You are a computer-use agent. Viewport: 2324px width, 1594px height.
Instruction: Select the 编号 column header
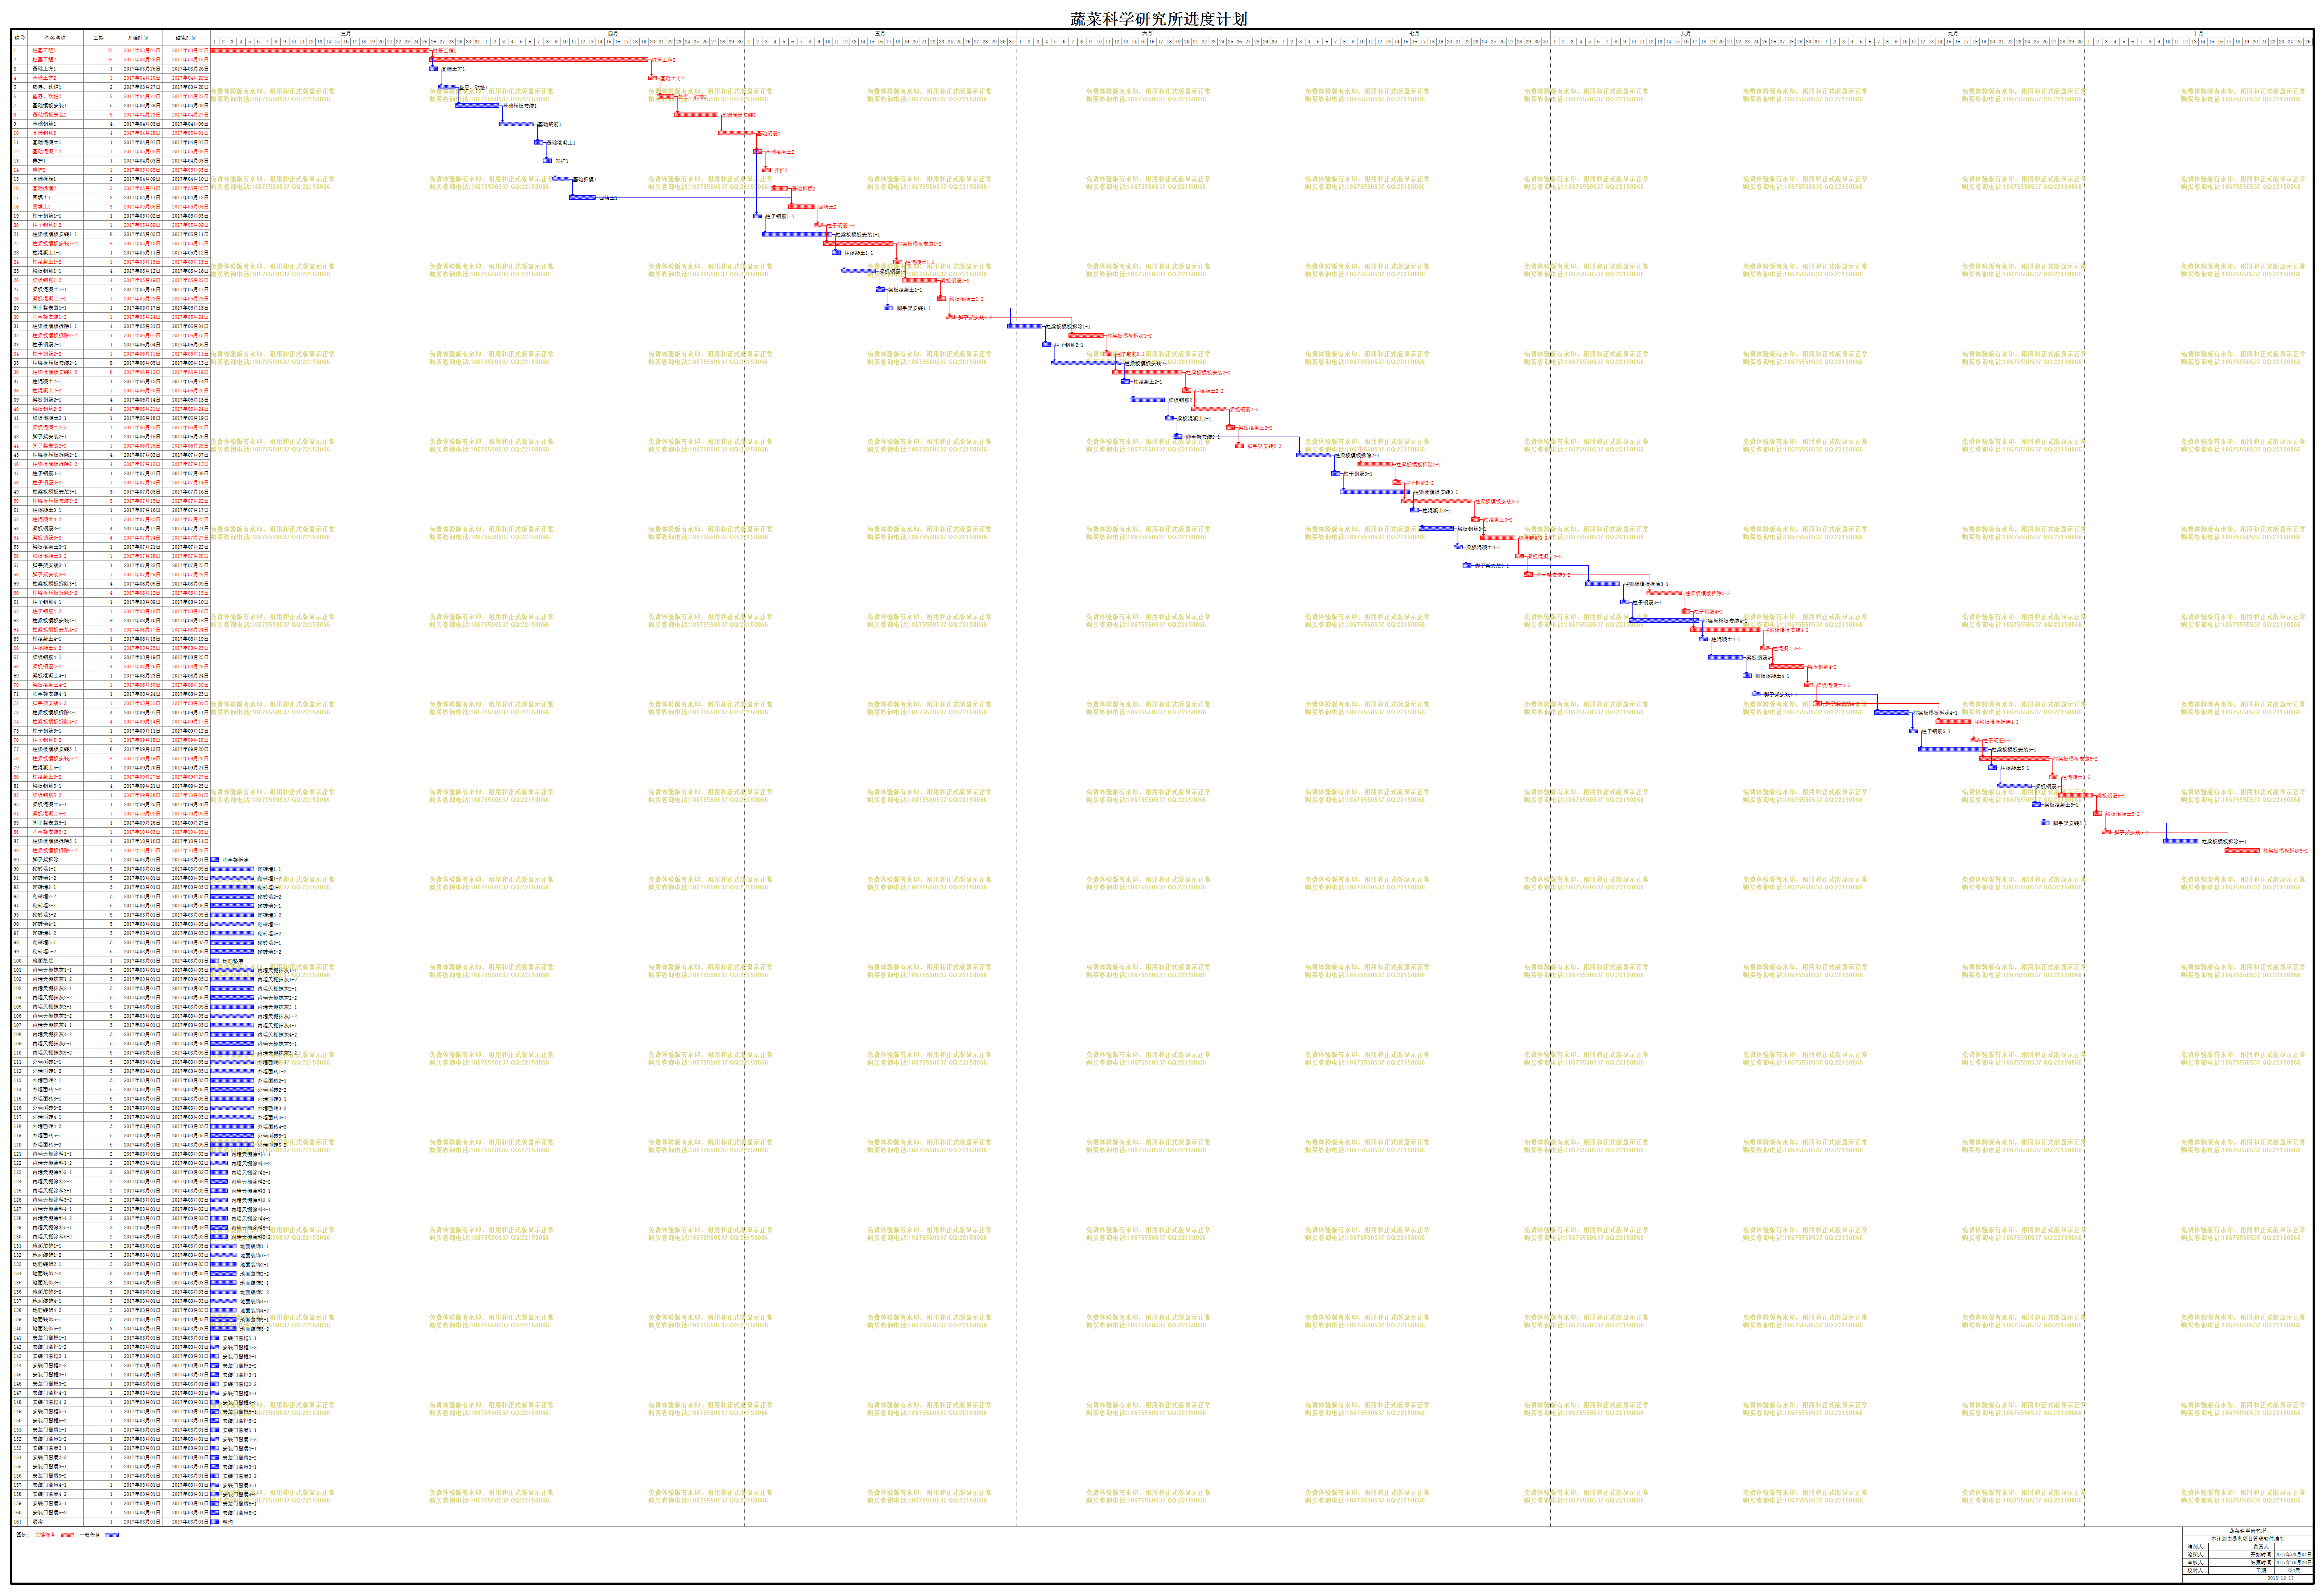(20, 38)
